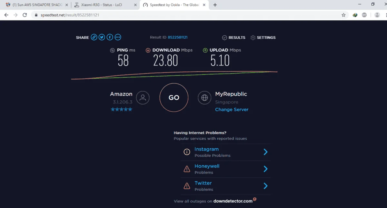This screenshot has height=208, width=387.
Task: Click the DOWNLOAD arrow icon
Action: (x=148, y=50)
